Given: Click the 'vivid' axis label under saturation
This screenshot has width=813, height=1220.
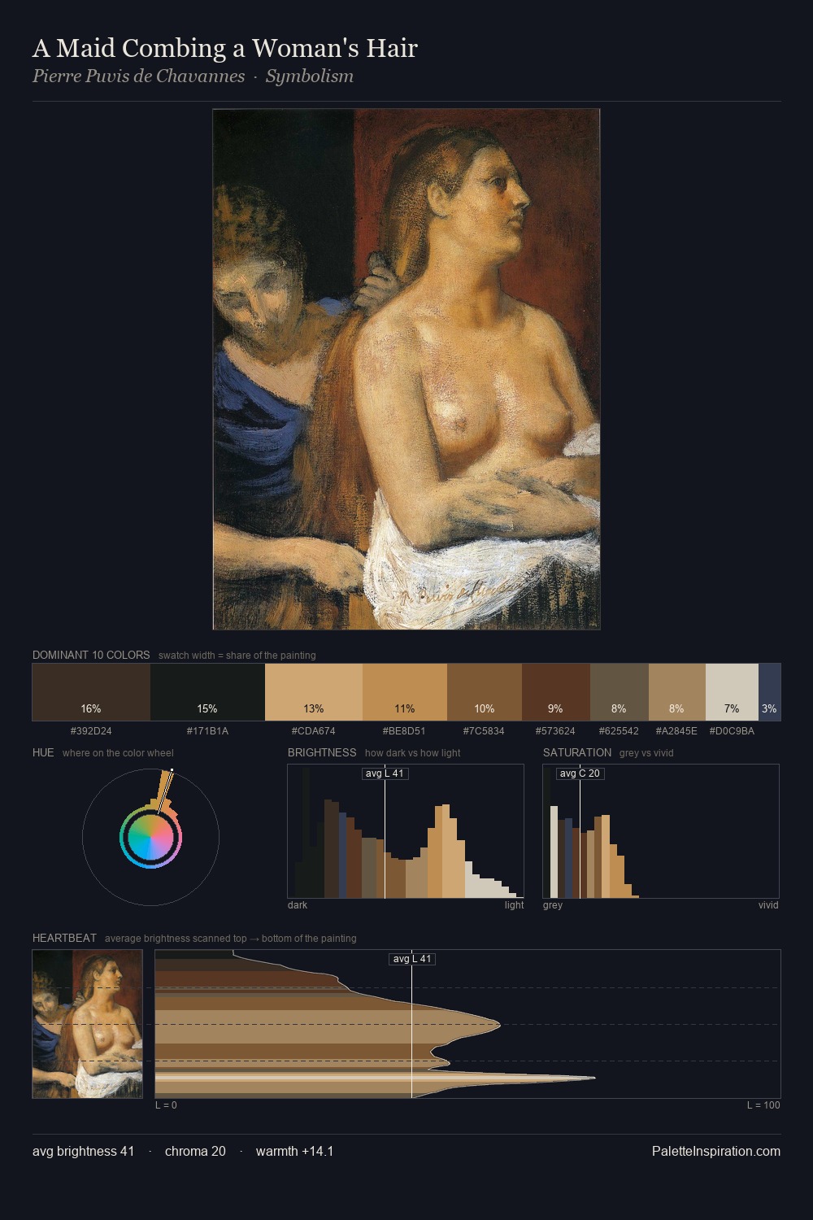Looking at the screenshot, I should [768, 905].
